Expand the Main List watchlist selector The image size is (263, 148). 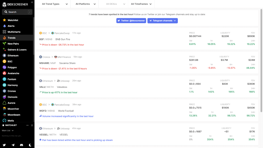click(8, 130)
